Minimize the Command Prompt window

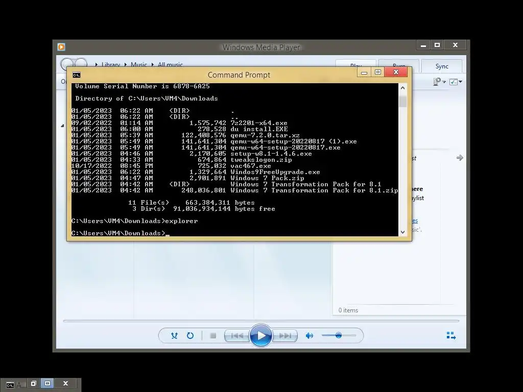pyautogui.click(x=364, y=72)
